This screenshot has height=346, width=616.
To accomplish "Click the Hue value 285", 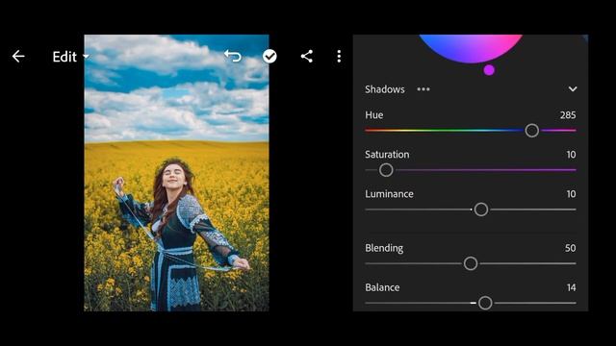I will (x=568, y=115).
